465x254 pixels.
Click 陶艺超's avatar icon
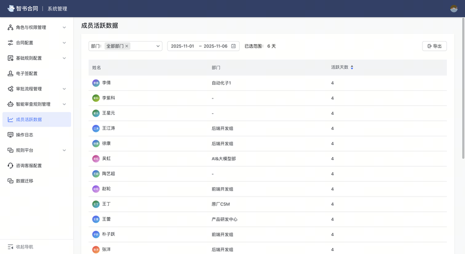tap(96, 174)
